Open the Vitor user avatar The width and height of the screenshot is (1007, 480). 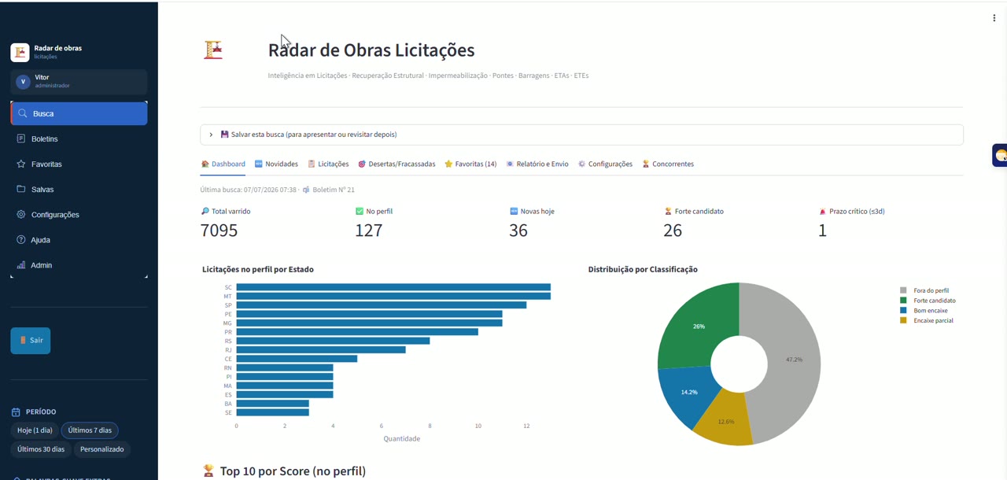tap(23, 82)
